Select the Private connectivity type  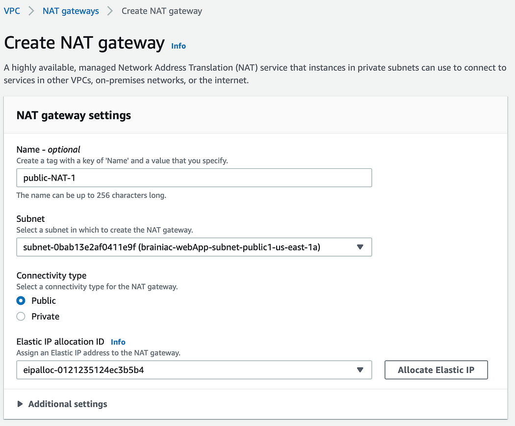pyautogui.click(x=21, y=316)
